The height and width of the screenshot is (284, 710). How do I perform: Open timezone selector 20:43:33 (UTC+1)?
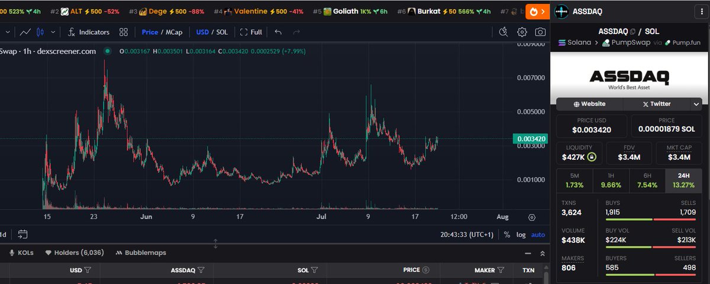[466, 234]
